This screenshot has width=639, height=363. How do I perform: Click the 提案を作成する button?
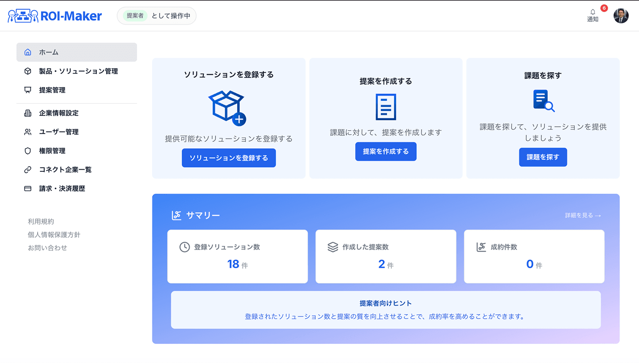pyautogui.click(x=385, y=151)
